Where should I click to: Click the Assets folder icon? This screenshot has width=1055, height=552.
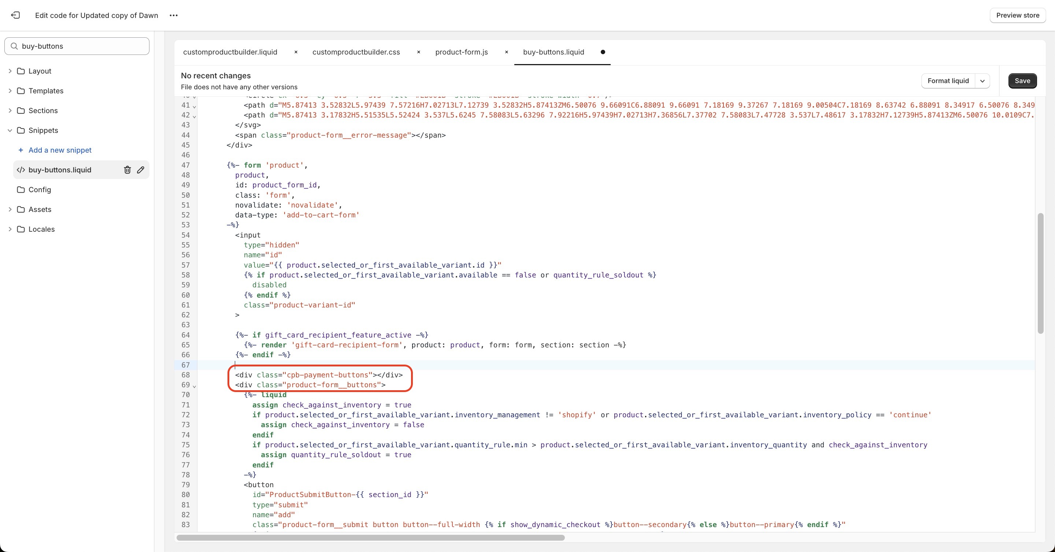pos(21,209)
